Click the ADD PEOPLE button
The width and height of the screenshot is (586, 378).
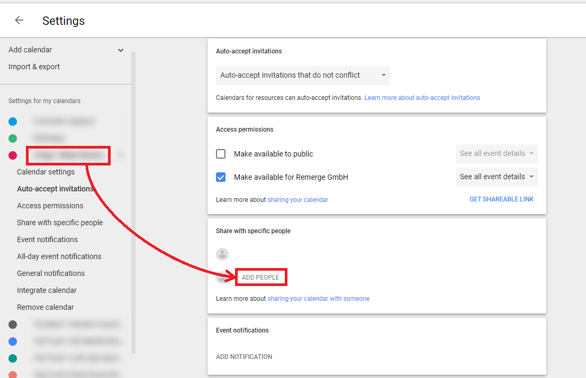pos(260,278)
